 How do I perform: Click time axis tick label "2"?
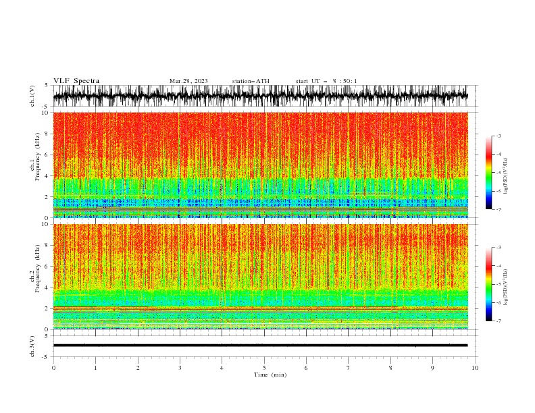[x=138, y=368]
